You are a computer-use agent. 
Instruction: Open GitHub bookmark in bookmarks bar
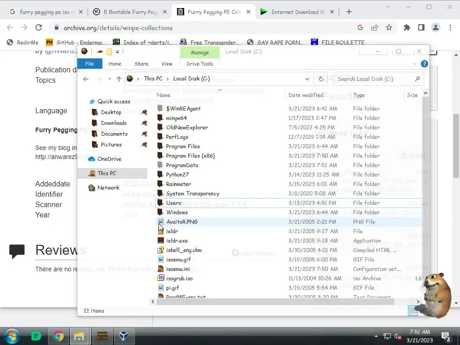[x=75, y=42]
